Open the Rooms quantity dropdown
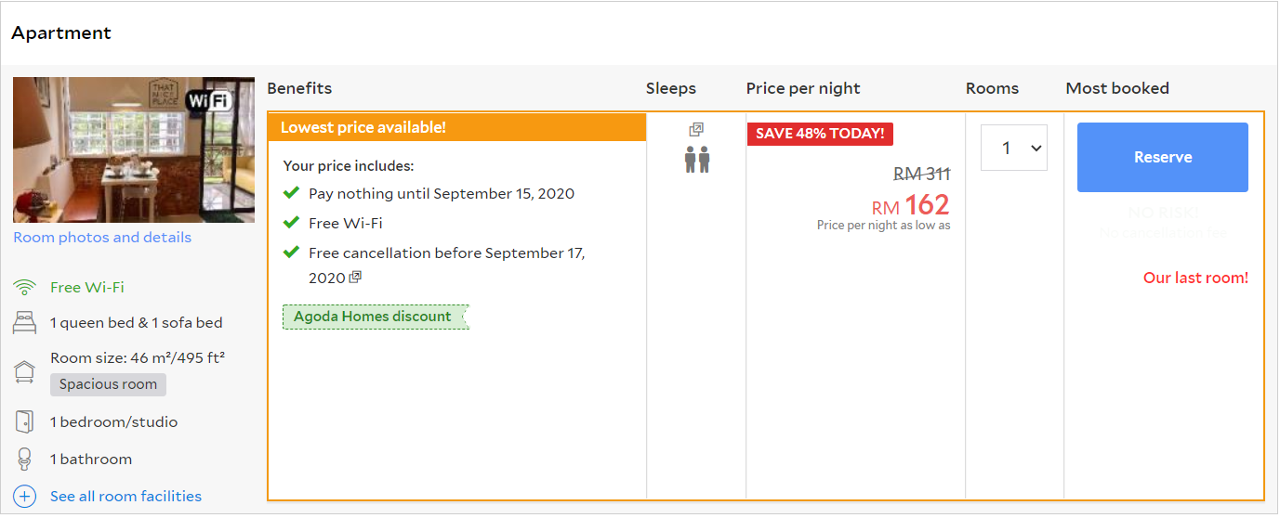 pos(1014,149)
